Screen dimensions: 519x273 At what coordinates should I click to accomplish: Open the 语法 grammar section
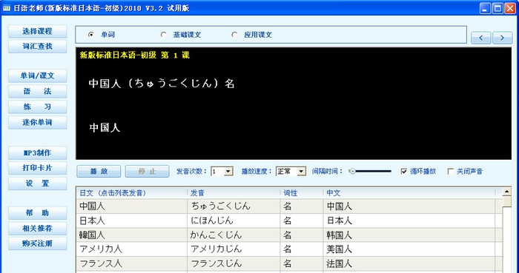pyautogui.click(x=37, y=92)
